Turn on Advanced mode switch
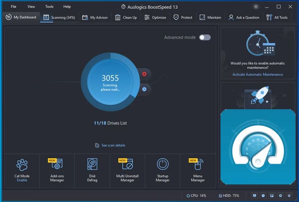Screen dimensions: 299x202 point(205,37)
